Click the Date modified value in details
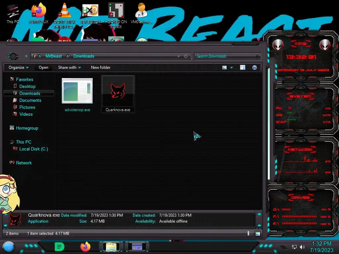This screenshot has width=339, height=254. pos(107,215)
